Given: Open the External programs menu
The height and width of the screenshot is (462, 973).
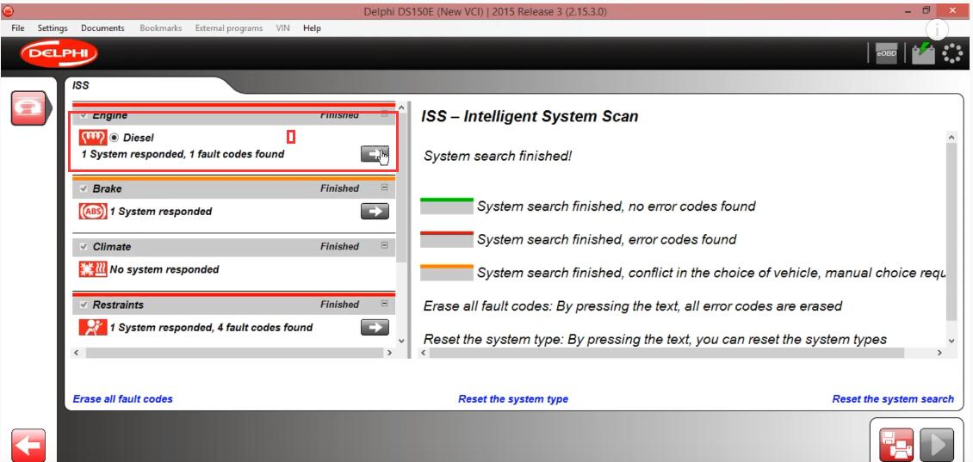Looking at the screenshot, I should coord(229,28).
